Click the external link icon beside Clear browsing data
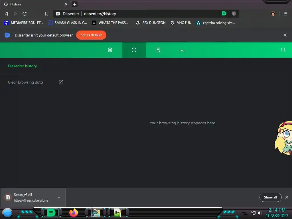Image resolution: width=292 pixels, height=219 pixels. [x=61, y=82]
